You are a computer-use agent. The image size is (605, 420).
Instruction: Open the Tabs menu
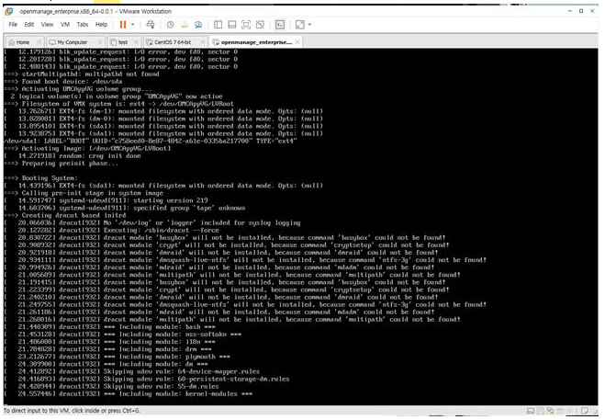(83, 24)
